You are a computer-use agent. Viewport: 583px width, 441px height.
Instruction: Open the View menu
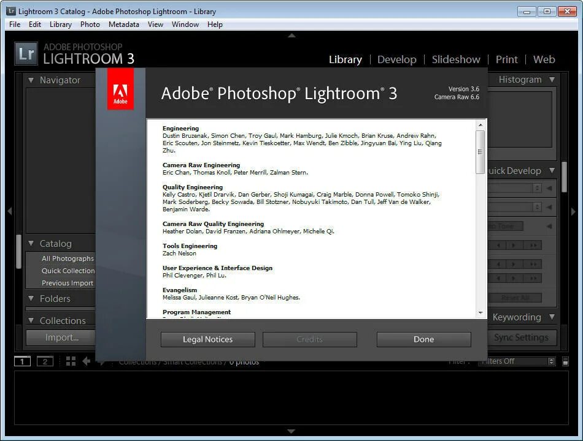(155, 24)
